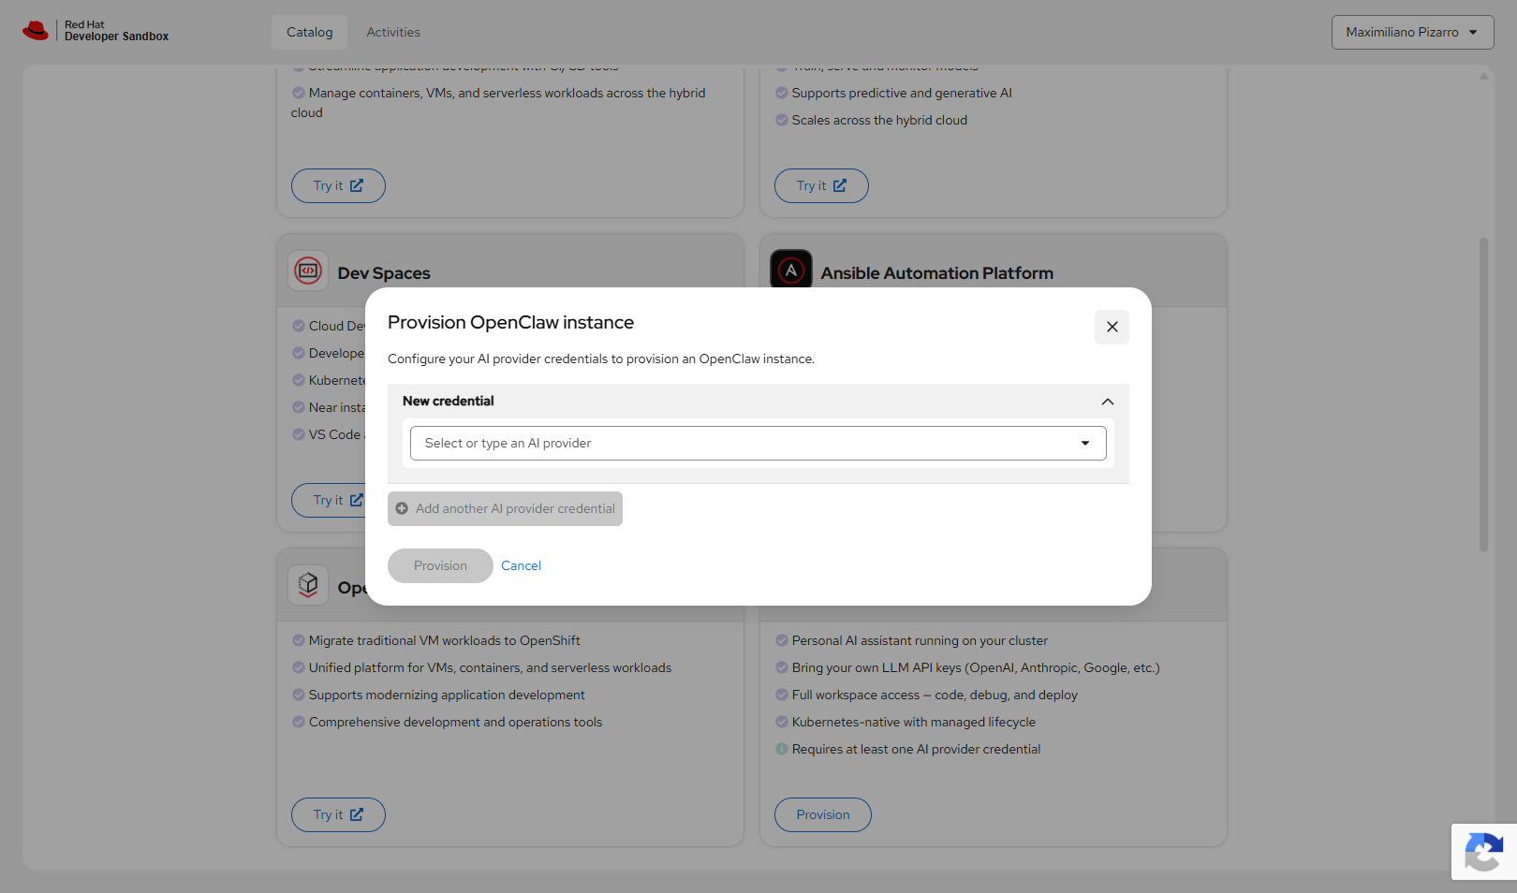The width and height of the screenshot is (1517, 893).
Task: Collapse the New credential section
Action: (1108, 402)
